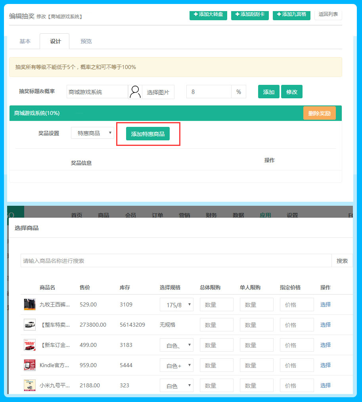Open the 白色 spec dropdown for 小米九号
This screenshot has width=362, height=402.
[176, 386]
